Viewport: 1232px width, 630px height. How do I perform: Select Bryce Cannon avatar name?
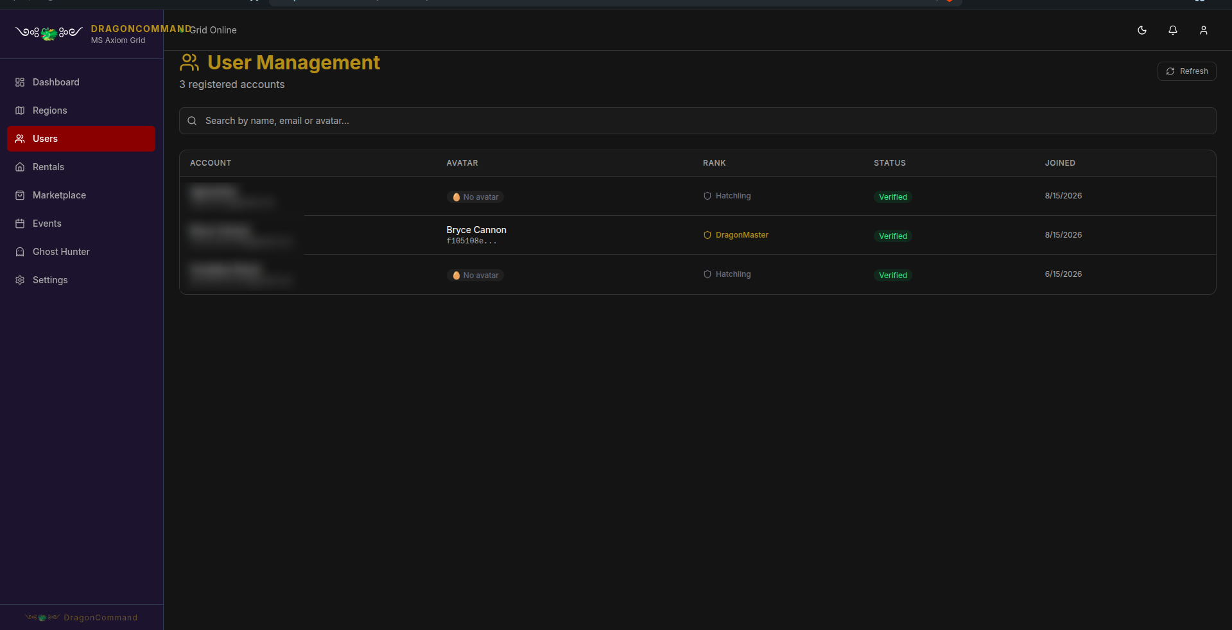476,230
